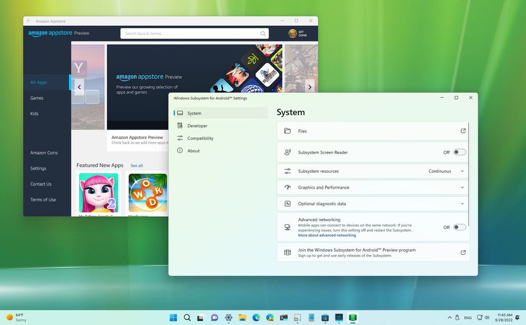Click the See all featured apps link

pyautogui.click(x=136, y=166)
